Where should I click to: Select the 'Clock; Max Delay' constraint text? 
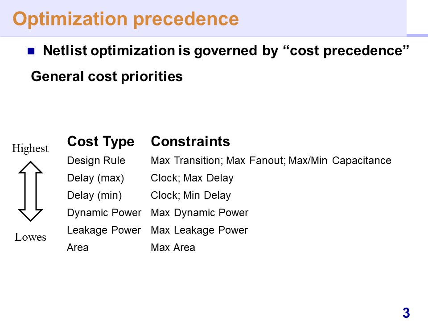pyautogui.click(x=192, y=178)
